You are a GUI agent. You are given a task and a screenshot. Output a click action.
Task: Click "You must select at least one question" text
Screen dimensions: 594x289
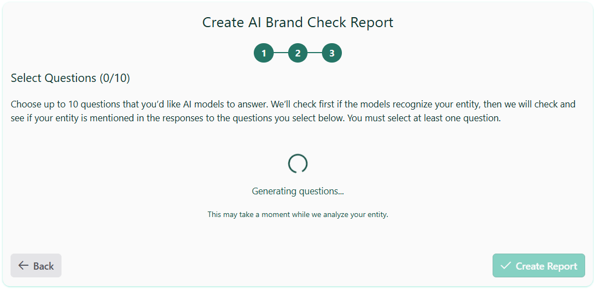[x=424, y=118]
